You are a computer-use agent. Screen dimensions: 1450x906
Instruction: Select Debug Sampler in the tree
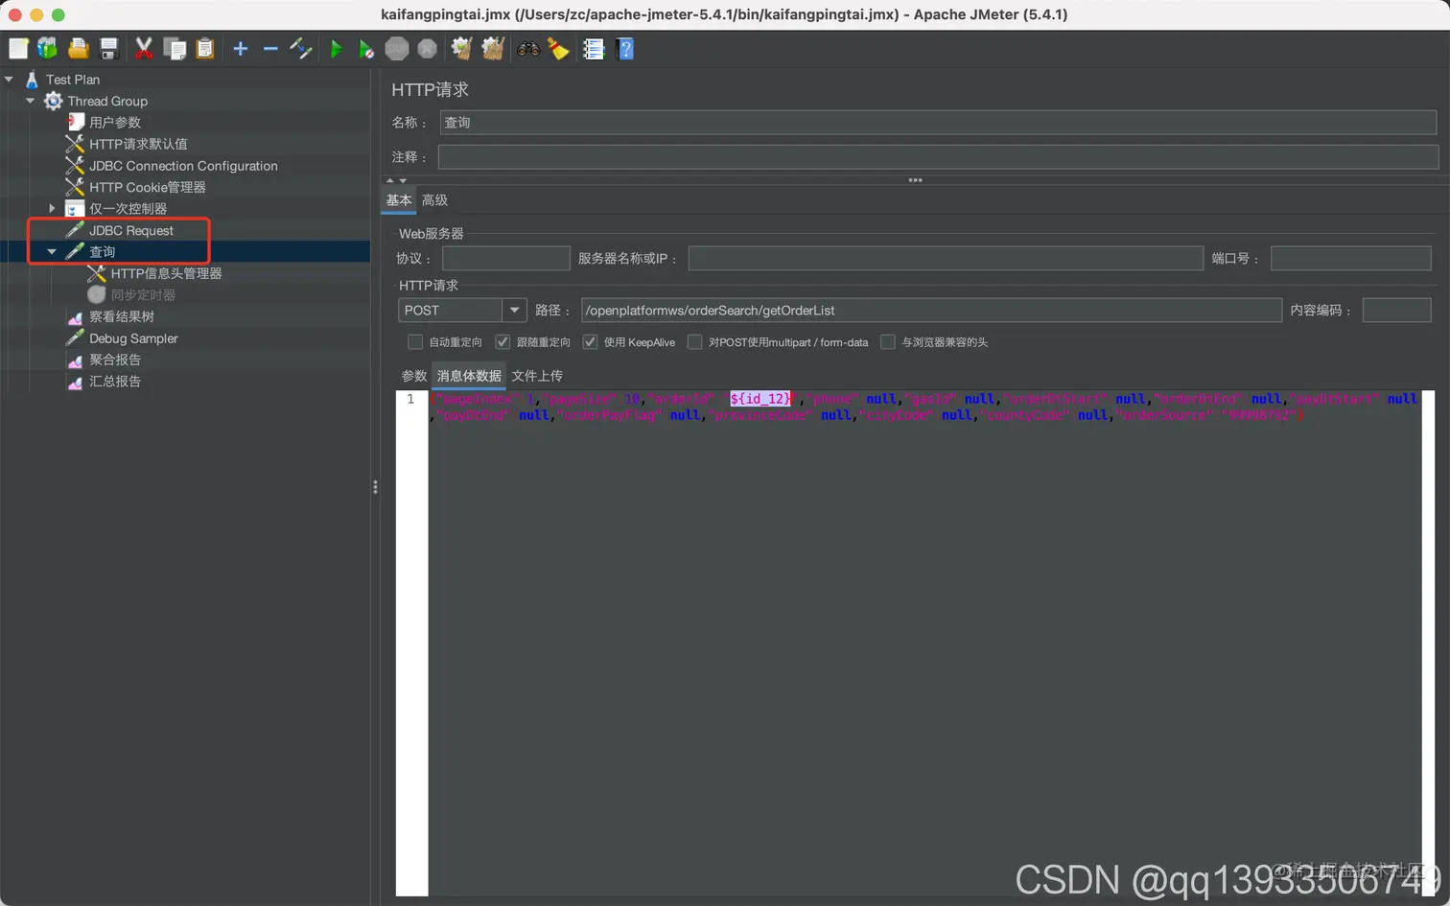[x=133, y=338]
